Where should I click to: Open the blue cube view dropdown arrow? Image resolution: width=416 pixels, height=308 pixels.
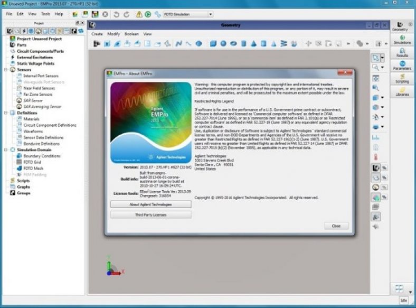click(383, 97)
